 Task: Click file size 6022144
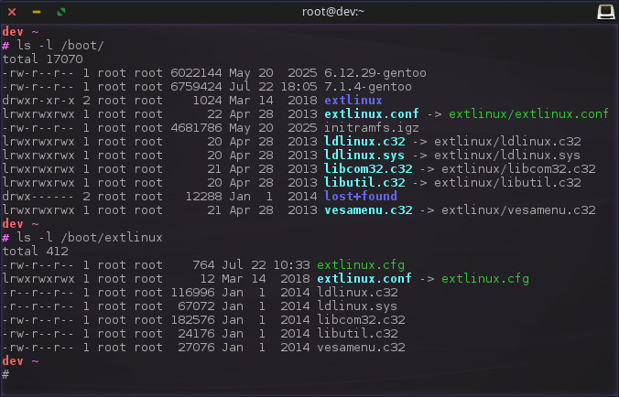(x=196, y=73)
